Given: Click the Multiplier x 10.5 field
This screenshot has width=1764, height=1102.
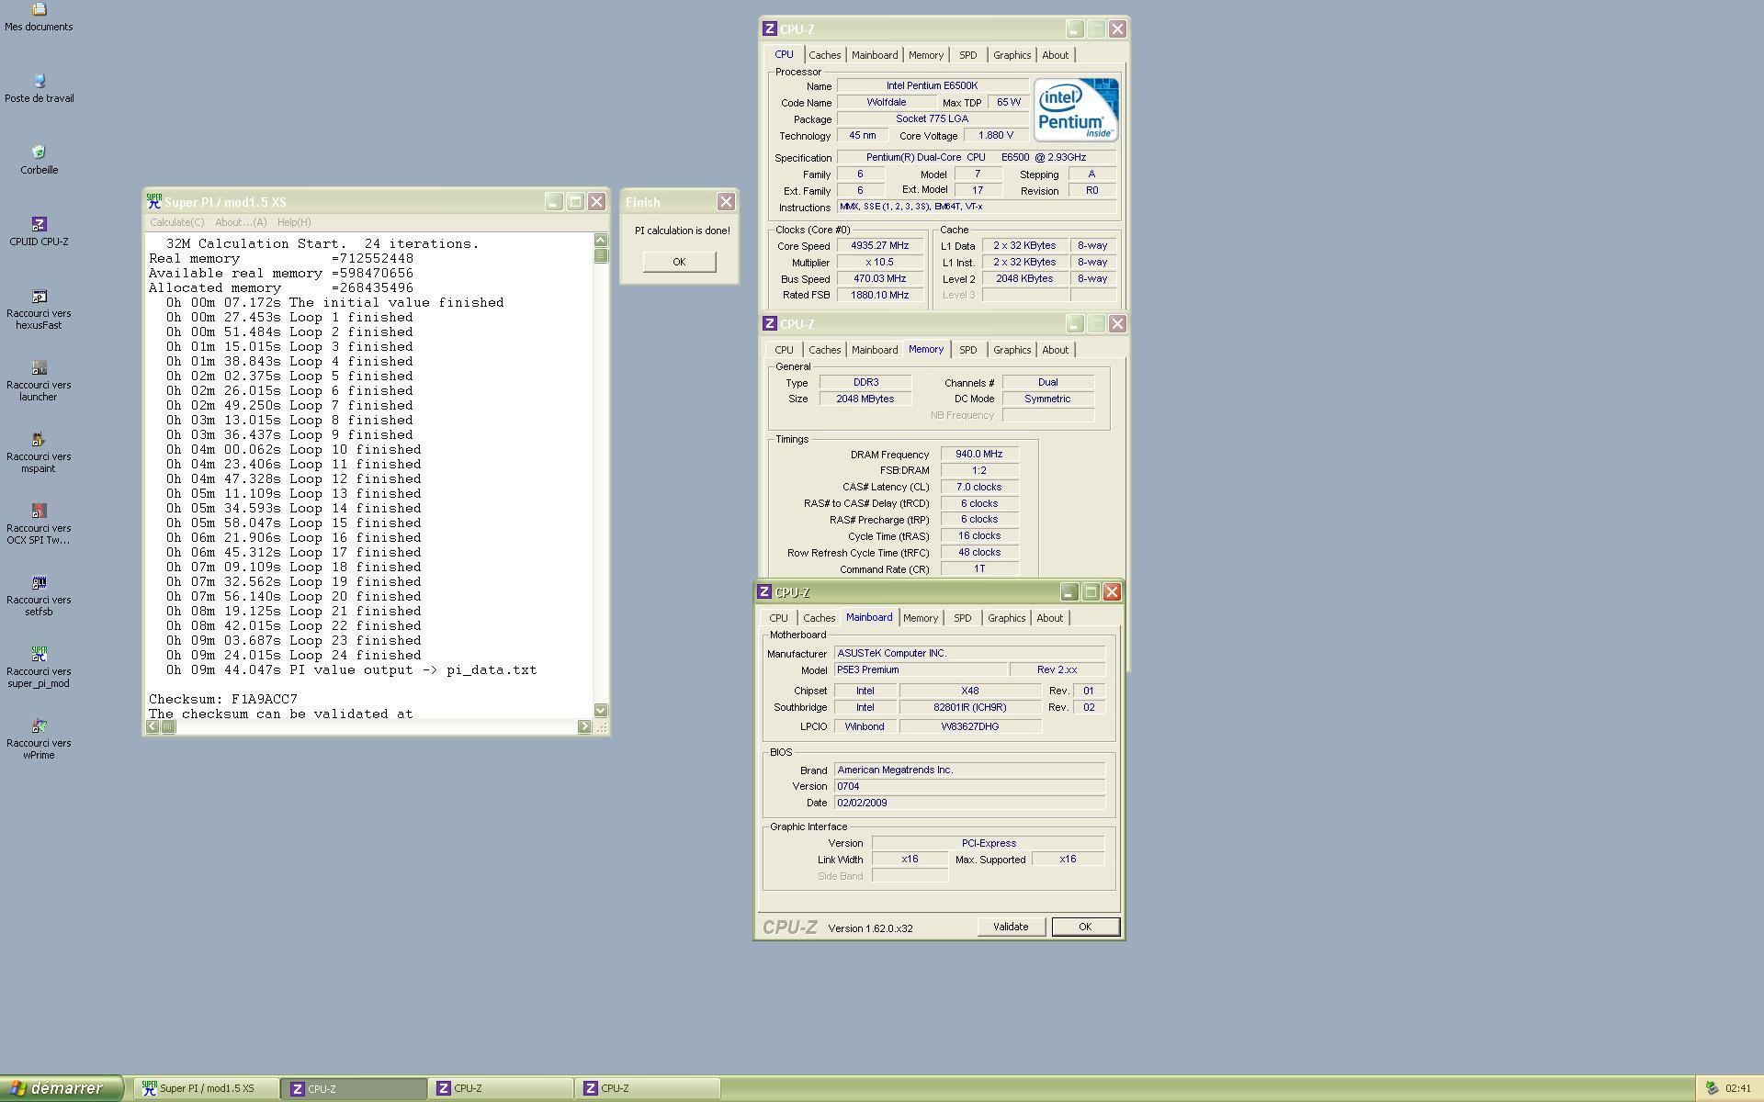Looking at the screenshot, I should (879, 263).
